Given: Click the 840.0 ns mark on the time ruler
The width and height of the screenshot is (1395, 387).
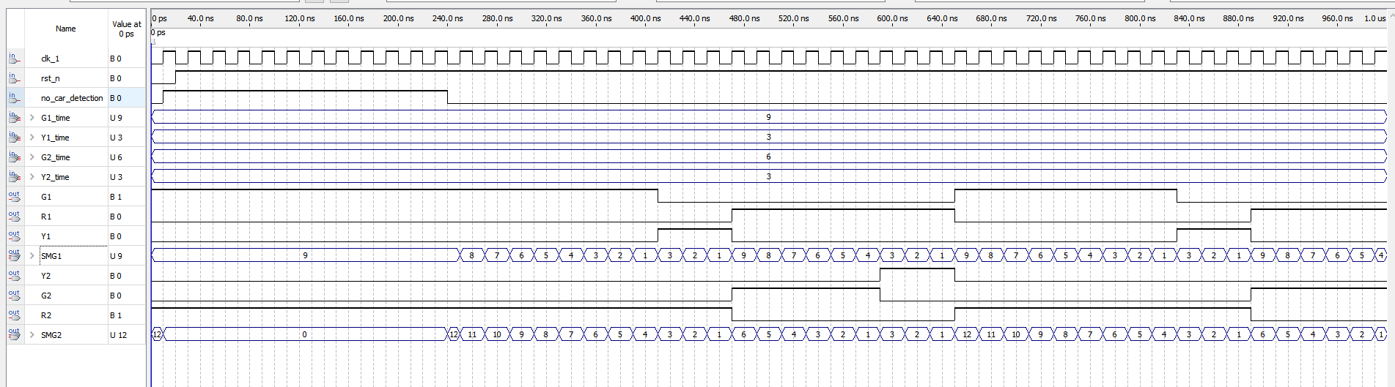Looking at the screenshot, I should coord(1189,18).
